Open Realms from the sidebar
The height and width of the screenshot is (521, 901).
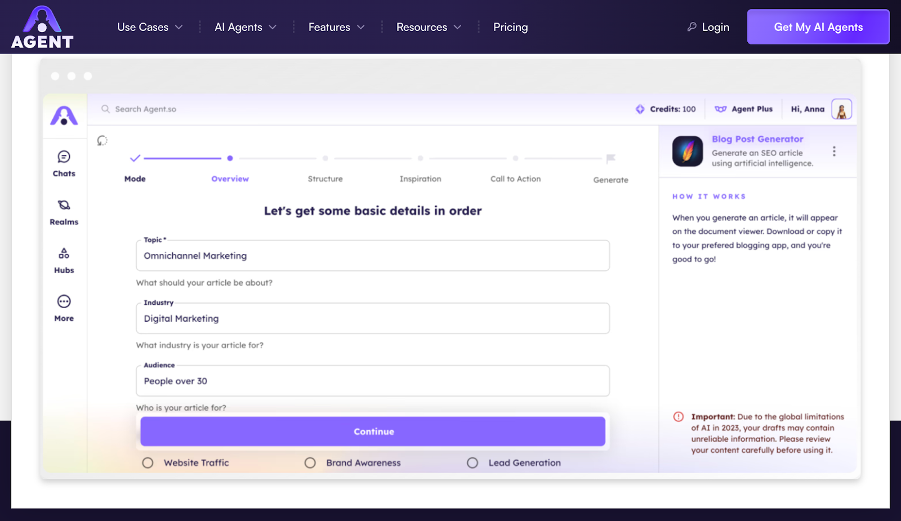(64, 206)
